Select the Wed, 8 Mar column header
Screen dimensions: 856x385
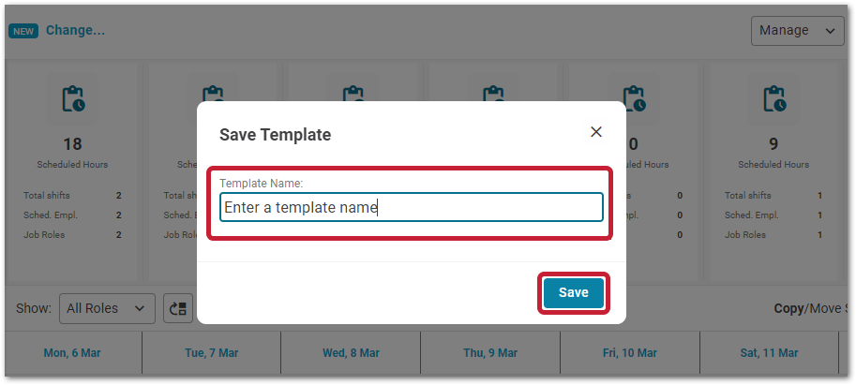click(x=351, y=353)
